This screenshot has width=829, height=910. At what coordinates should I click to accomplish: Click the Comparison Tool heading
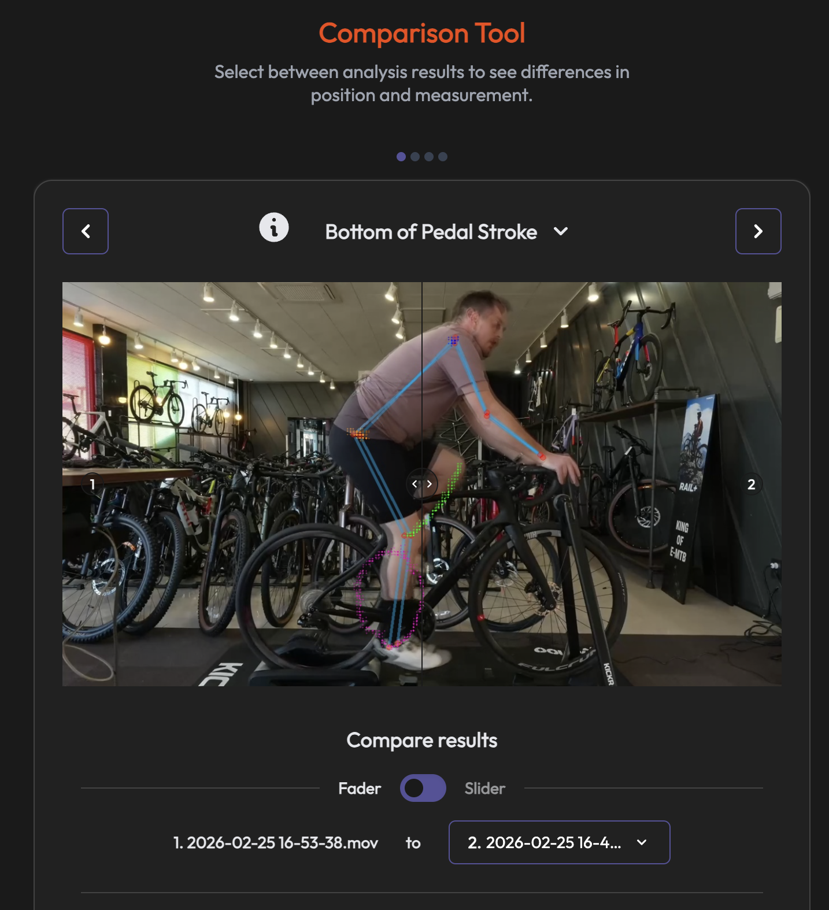tap(422, 33)
